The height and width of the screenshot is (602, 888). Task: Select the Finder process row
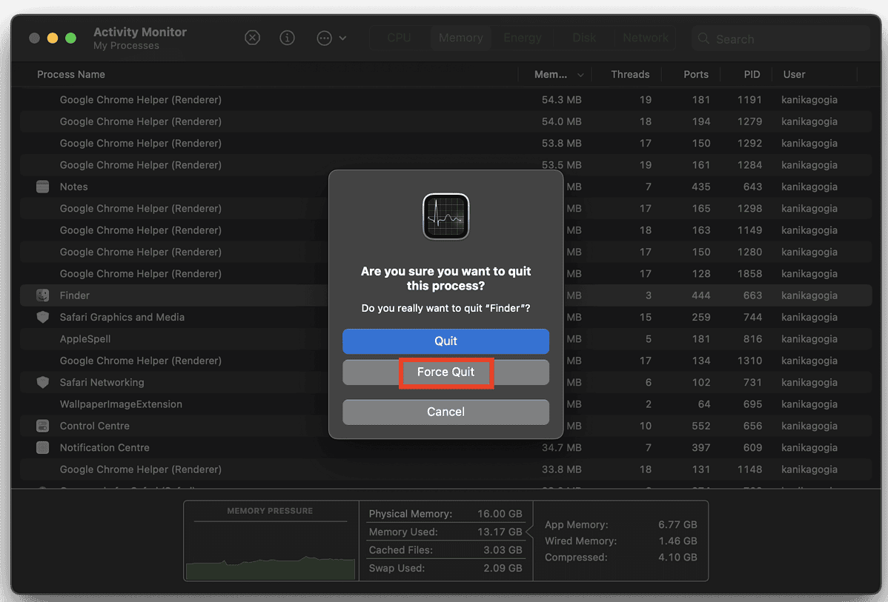(445, 295)
